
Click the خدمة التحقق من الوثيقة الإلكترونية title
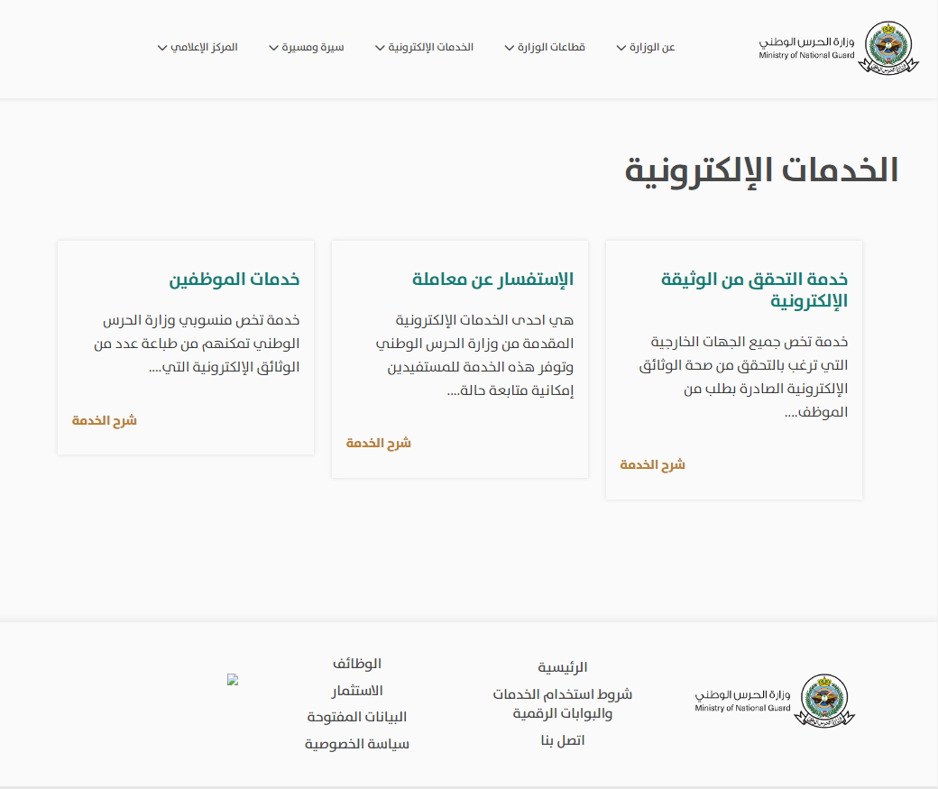(754, 289)
